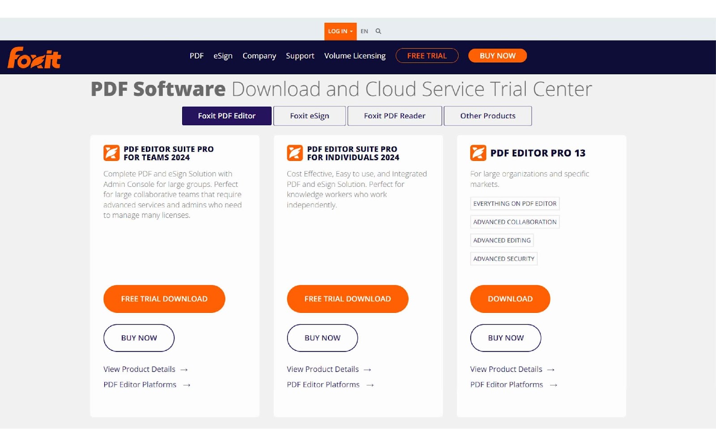716x447 pixels.
Task: Go to Volume Licensing
Action: 355,56
